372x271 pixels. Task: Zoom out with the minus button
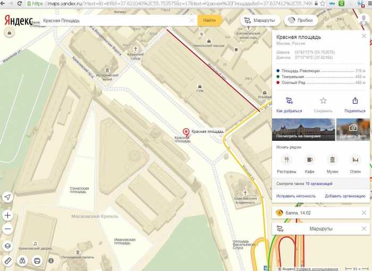[7, 229]
